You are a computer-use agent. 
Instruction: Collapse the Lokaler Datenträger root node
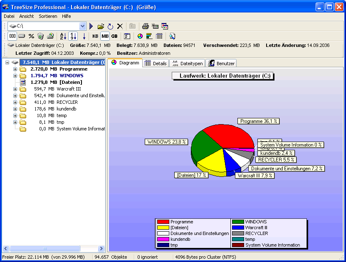point(7,63)
